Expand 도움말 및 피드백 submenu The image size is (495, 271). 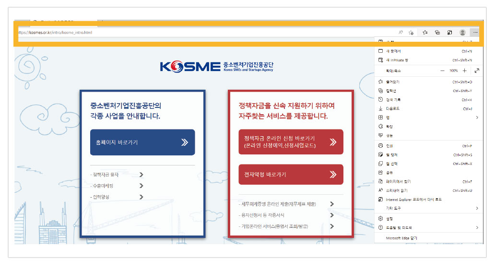tap(429, 227)
